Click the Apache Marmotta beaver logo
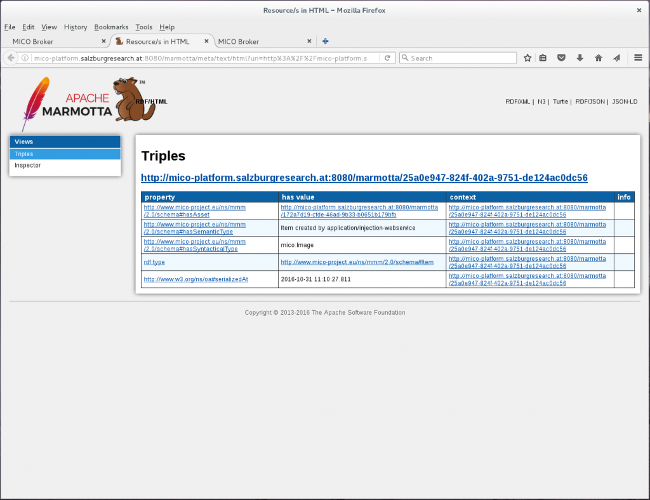650x500 pixels. click(133, 98)
